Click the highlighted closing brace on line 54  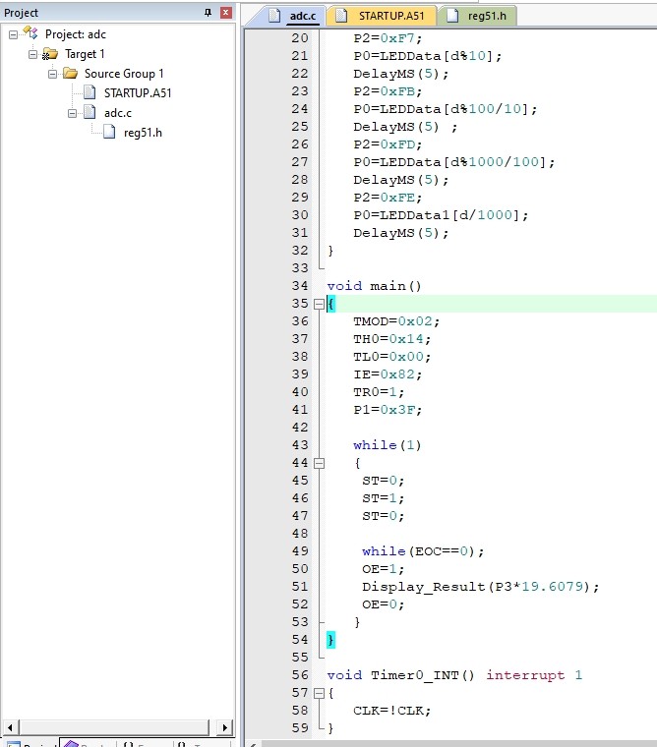[x=330, y=640]
